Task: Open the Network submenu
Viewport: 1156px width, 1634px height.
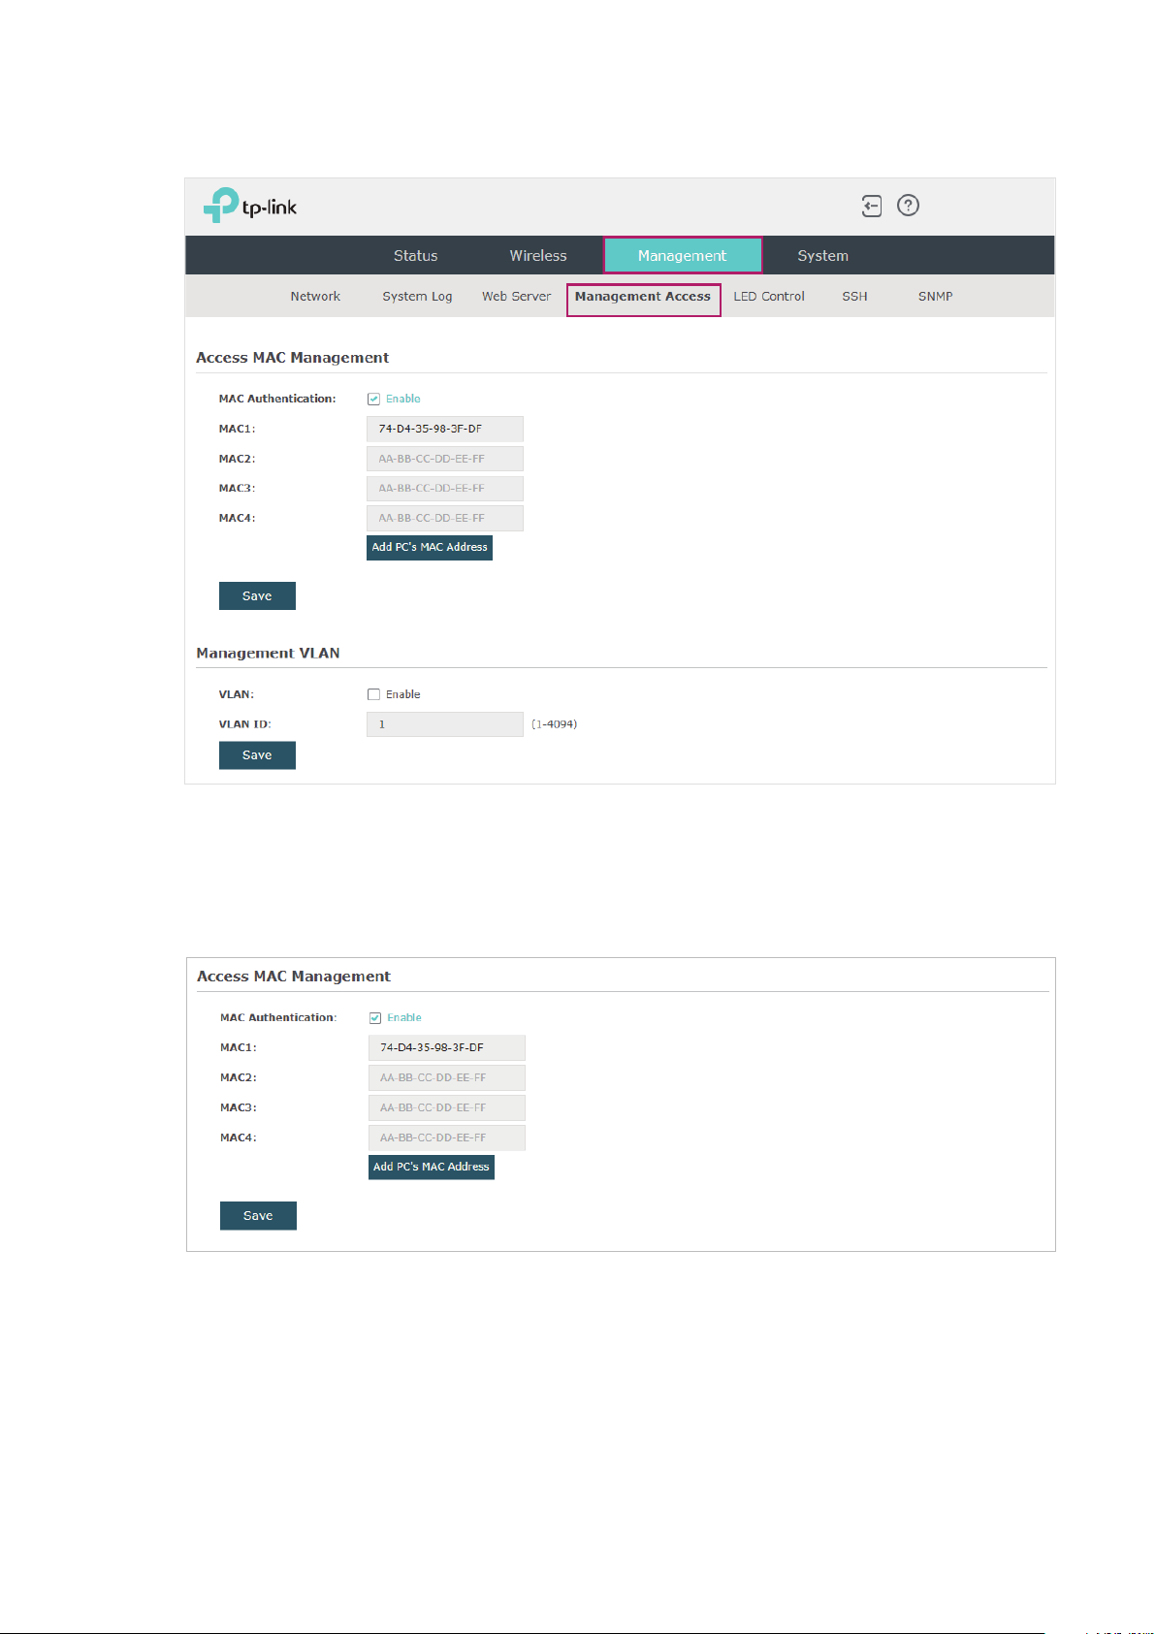Action: (x=315, y=297)
